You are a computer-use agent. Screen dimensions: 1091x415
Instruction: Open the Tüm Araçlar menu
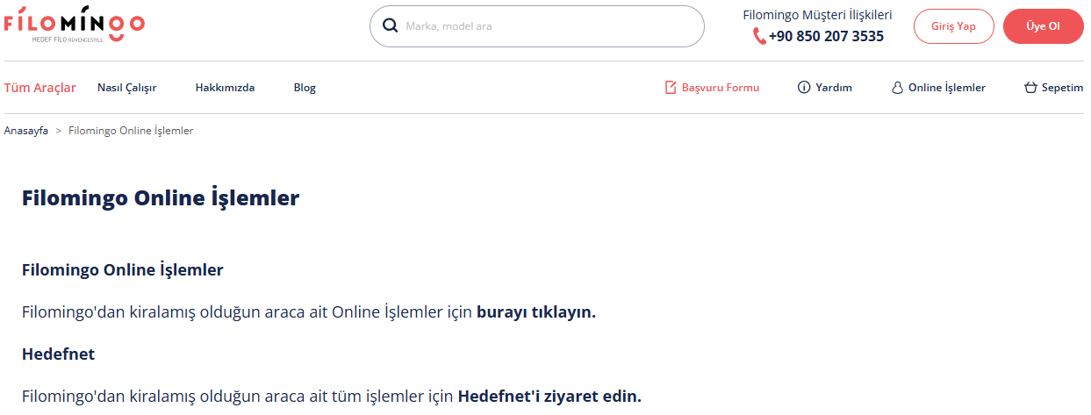pyautogui.click(x=40, y=88)
